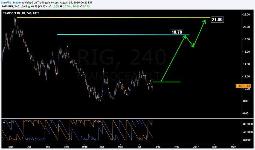Click the open value O:10.51

(54, 7)
